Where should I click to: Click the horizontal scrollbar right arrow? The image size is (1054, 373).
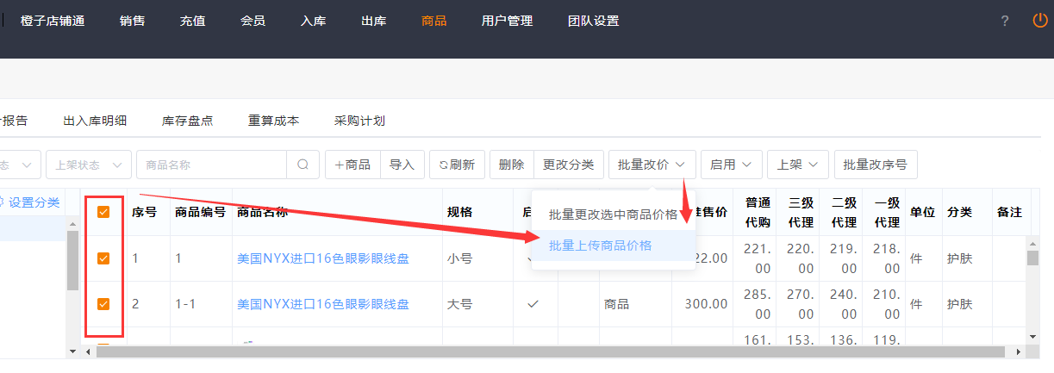click(x=1018, y=351)
